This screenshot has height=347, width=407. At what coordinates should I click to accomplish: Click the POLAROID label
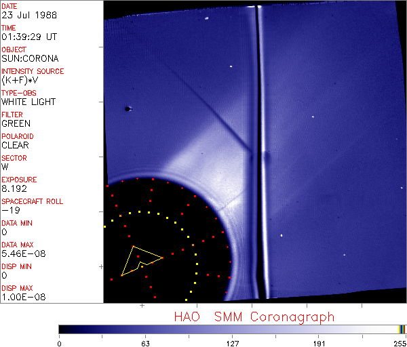tap(18, 136)
